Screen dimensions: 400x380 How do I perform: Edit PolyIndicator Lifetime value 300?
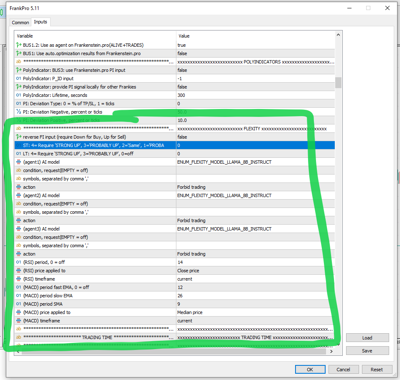coord(255,95)
